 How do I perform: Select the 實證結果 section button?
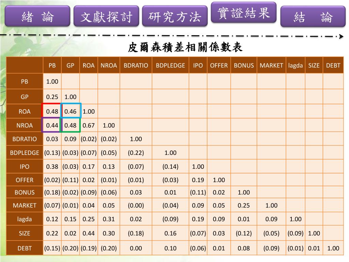click(x=243, y=13)
